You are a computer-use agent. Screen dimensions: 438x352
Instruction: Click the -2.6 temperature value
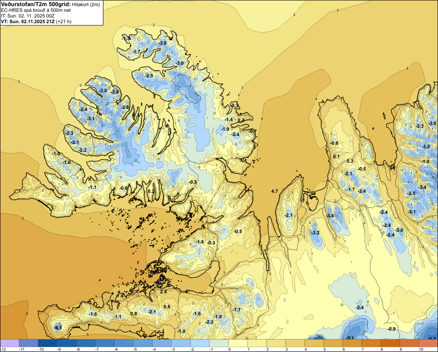pyautogui.click(x=115, y=92)
